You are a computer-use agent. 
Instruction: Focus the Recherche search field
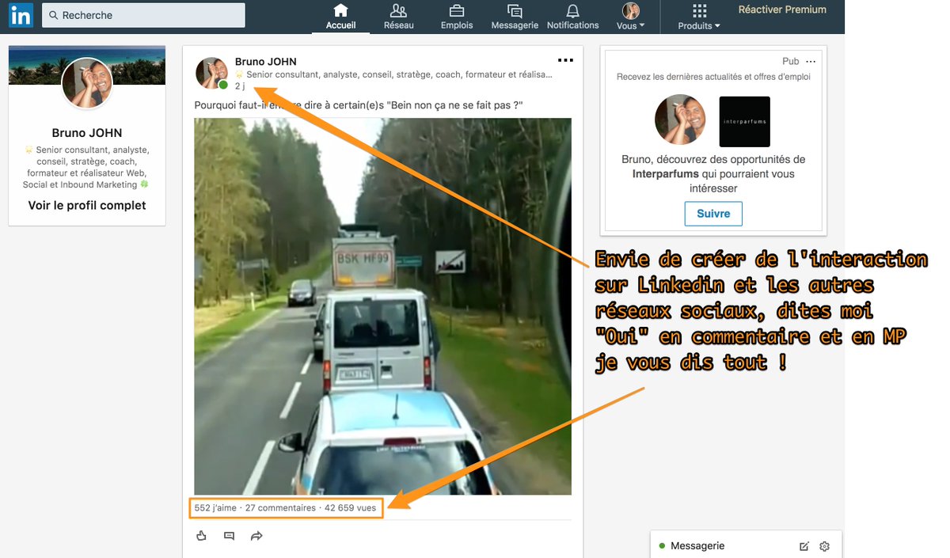coord(143,15)
